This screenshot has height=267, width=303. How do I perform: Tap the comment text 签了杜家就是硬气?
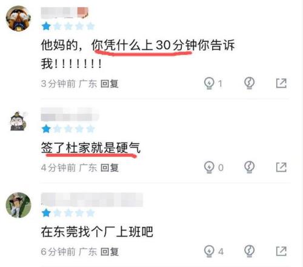click(91, 147)
